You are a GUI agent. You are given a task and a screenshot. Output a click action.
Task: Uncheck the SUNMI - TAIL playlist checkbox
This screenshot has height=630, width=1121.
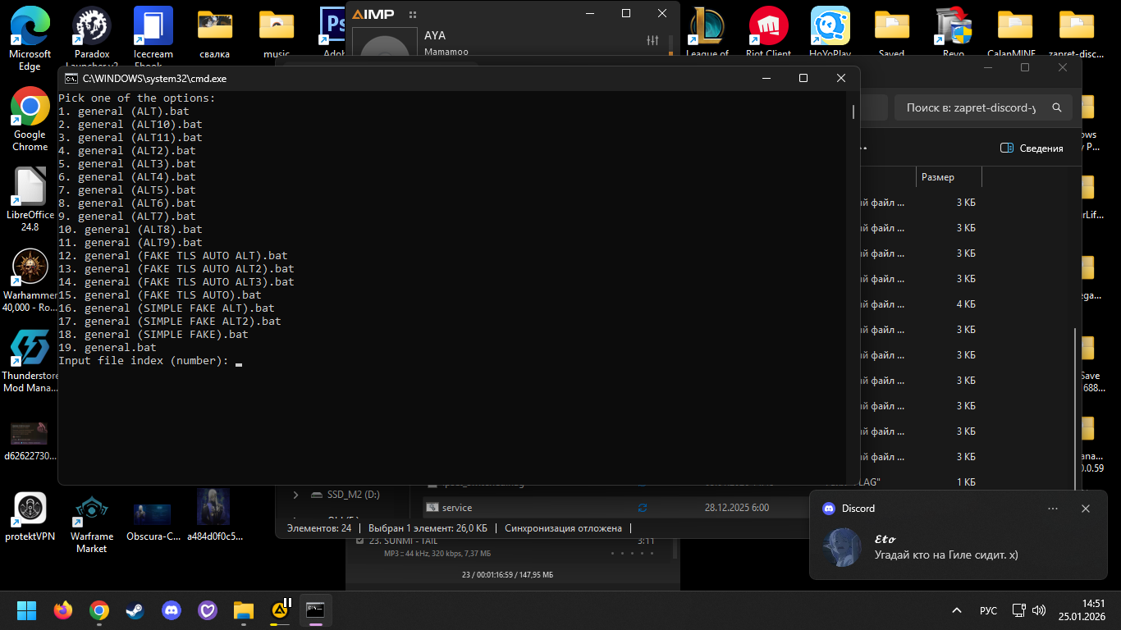tap(360, 541)
